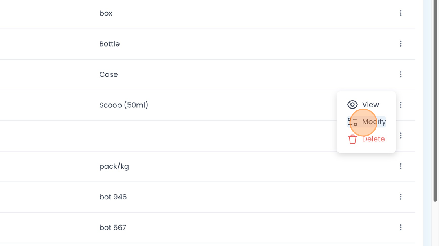Viewport: 439px width, 246px height.
Task: Click the red trash bin icon
Action: (x=352, y=139)
